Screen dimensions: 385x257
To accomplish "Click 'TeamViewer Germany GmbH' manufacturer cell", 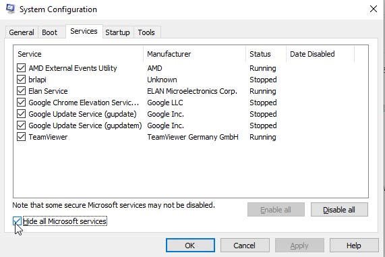I will point(193,137).
